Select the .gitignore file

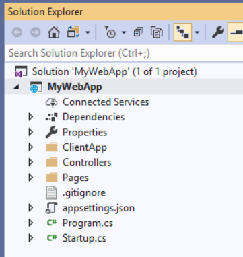pos(84,193)
